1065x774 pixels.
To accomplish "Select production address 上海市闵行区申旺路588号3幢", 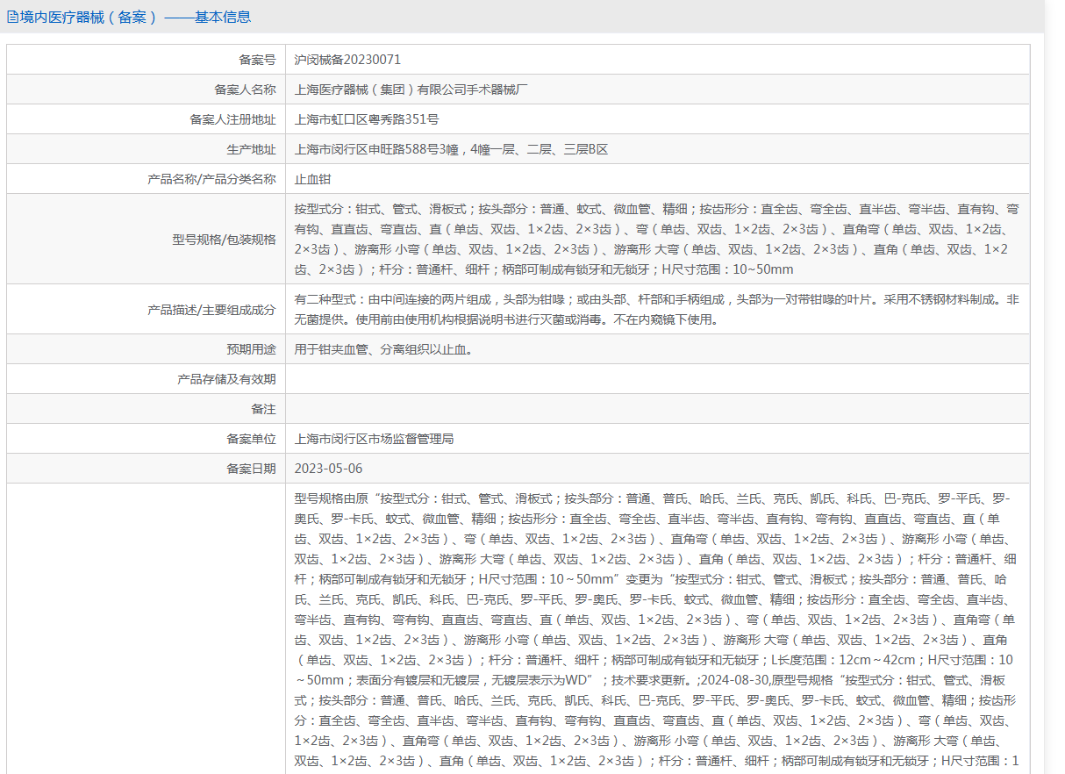I will (378, 149).
